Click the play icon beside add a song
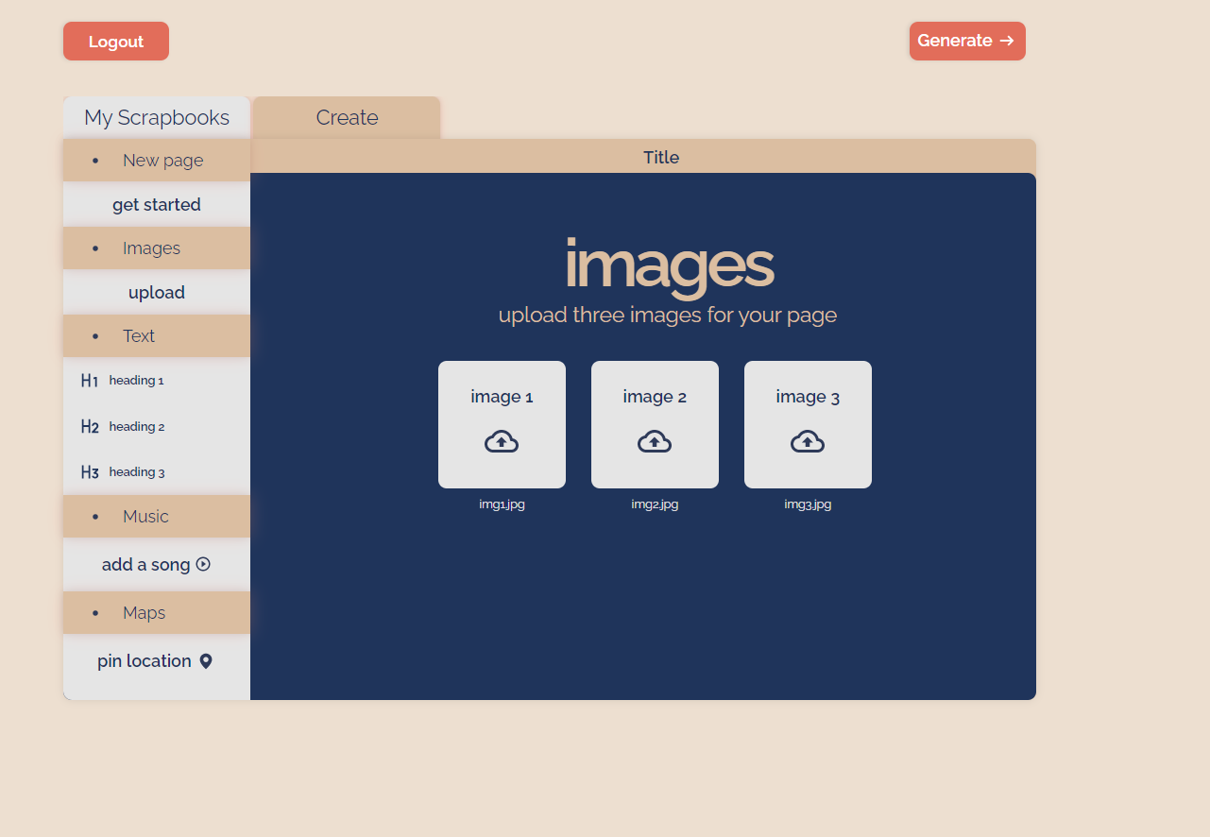Viewport: 1210px width, 837px height. point(204,564)
